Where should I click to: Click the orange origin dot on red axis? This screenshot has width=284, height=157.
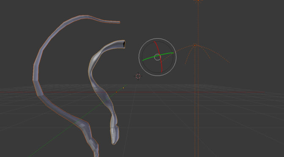(x=117, y=92)
